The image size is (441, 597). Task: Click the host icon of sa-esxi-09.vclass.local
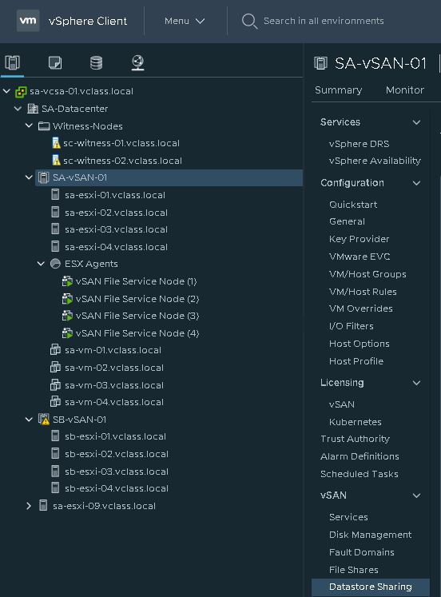[43, 506]
